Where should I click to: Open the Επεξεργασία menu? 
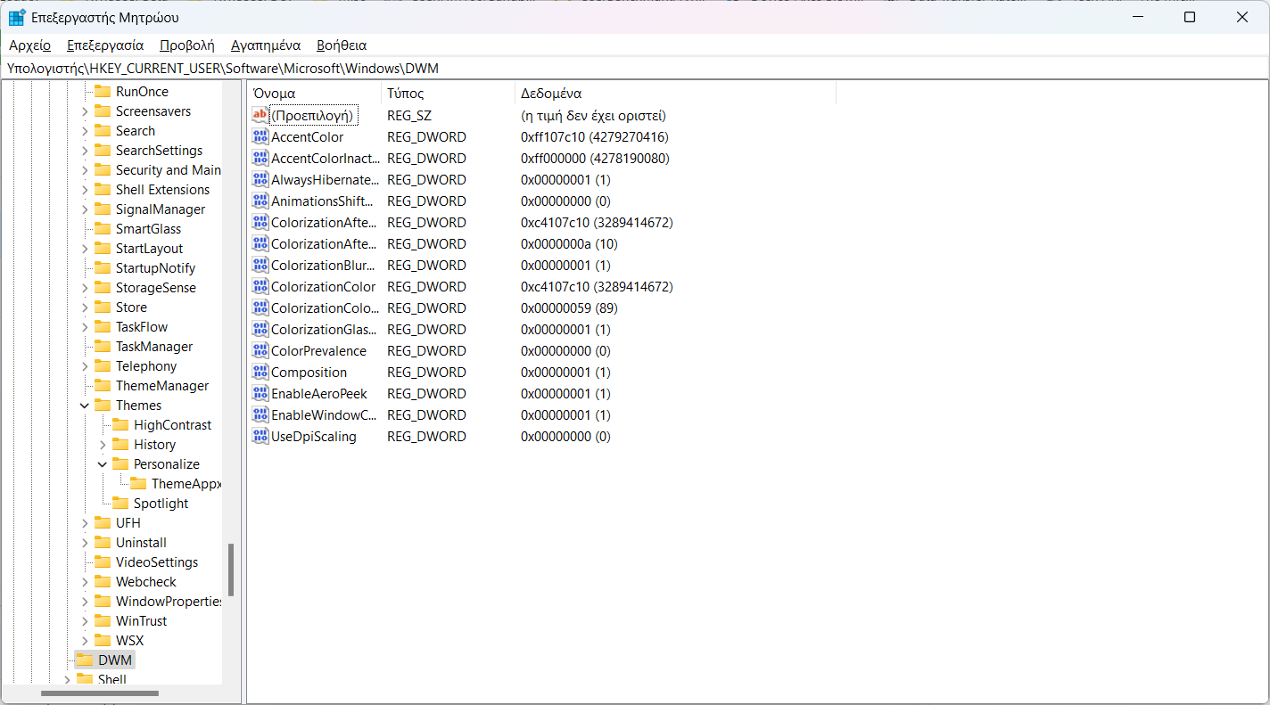pos(105,45)
